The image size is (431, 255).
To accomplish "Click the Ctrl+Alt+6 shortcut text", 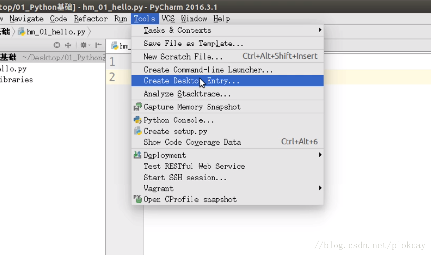I will click(x=299, y=141).
